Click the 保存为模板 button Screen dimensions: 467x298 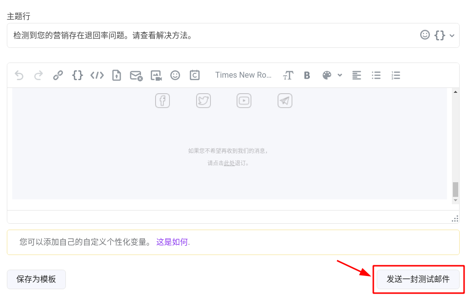click(x=36, y=279)
